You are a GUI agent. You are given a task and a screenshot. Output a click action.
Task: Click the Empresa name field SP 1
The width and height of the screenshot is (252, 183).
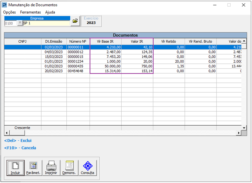tap(46, 23)
